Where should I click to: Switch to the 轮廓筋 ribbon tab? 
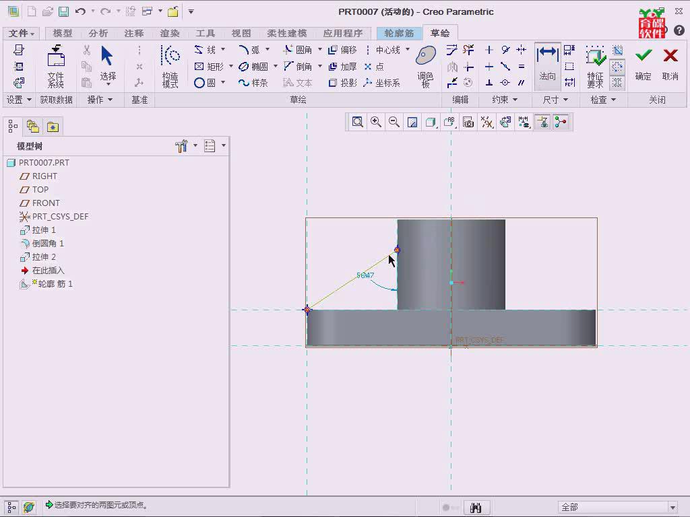[399, 33]
